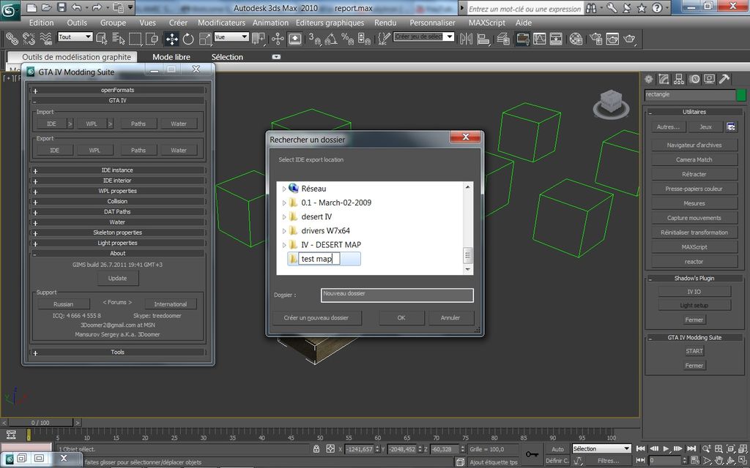Activate the Select and Rotate tool

click(x=188, y=39)
